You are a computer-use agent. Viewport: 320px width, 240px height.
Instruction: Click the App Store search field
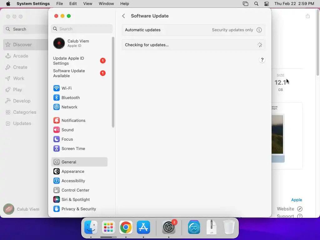(x=26, y=29)
